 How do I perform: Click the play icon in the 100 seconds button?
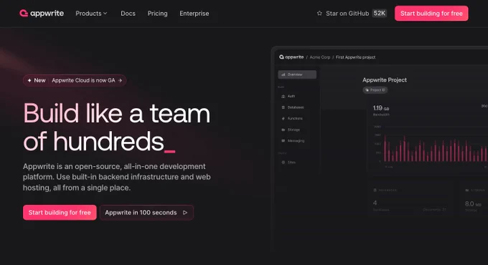[x=185, y=213]
